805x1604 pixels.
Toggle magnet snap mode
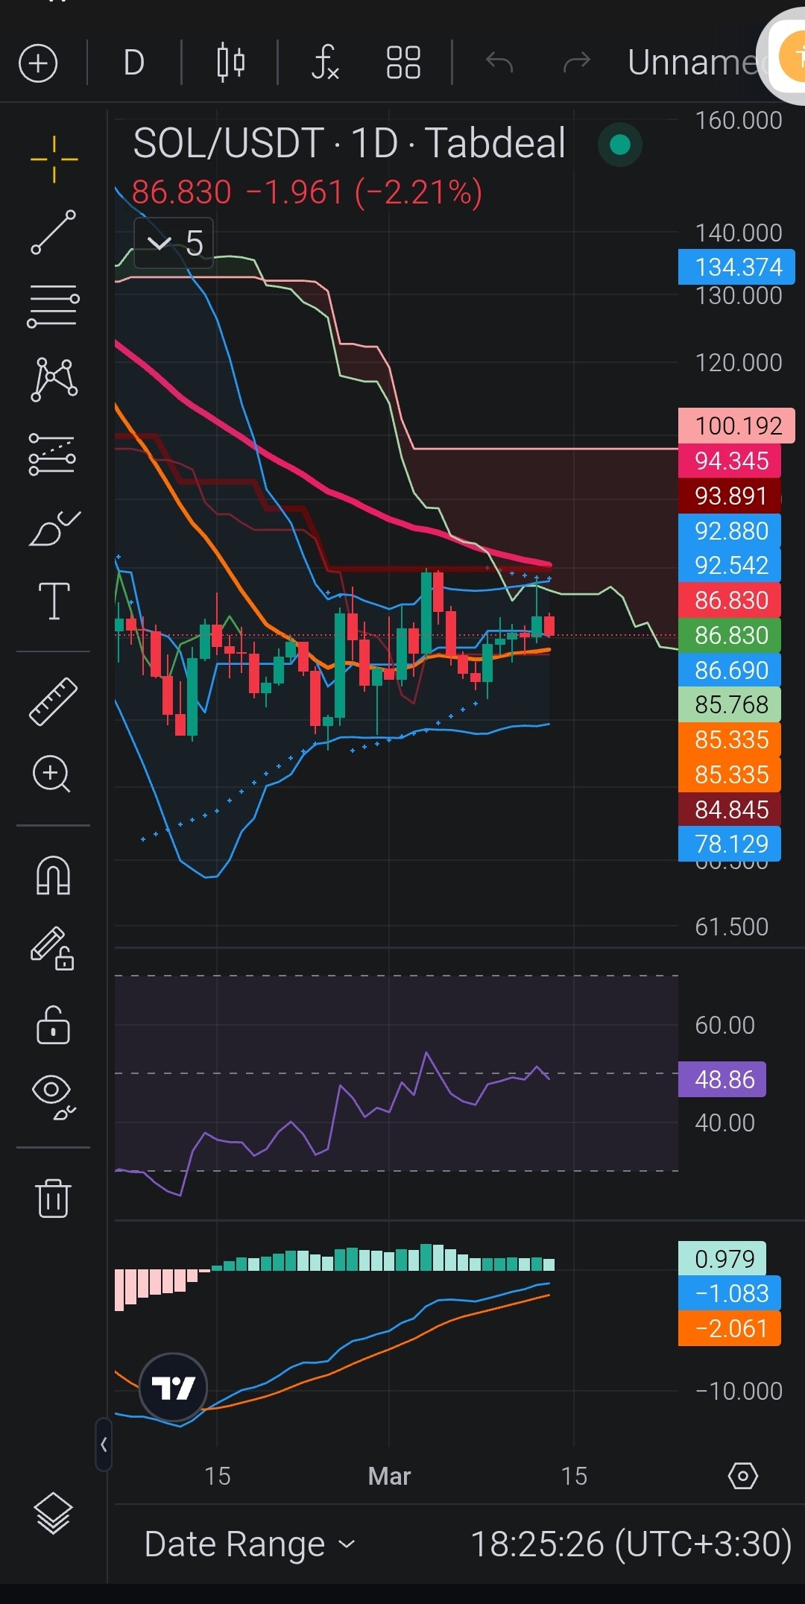pyautogui.click(x=54, y=875)
